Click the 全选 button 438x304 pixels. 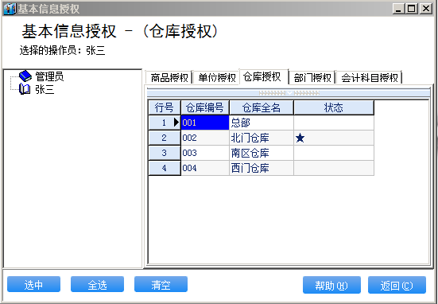pos(97,284)
